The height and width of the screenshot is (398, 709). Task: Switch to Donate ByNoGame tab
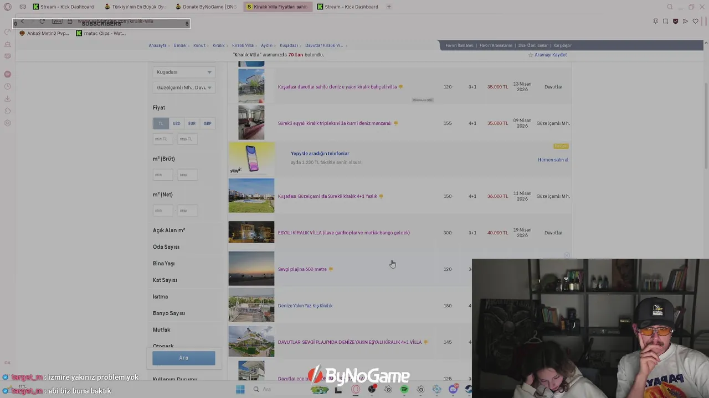pos(206,7)
